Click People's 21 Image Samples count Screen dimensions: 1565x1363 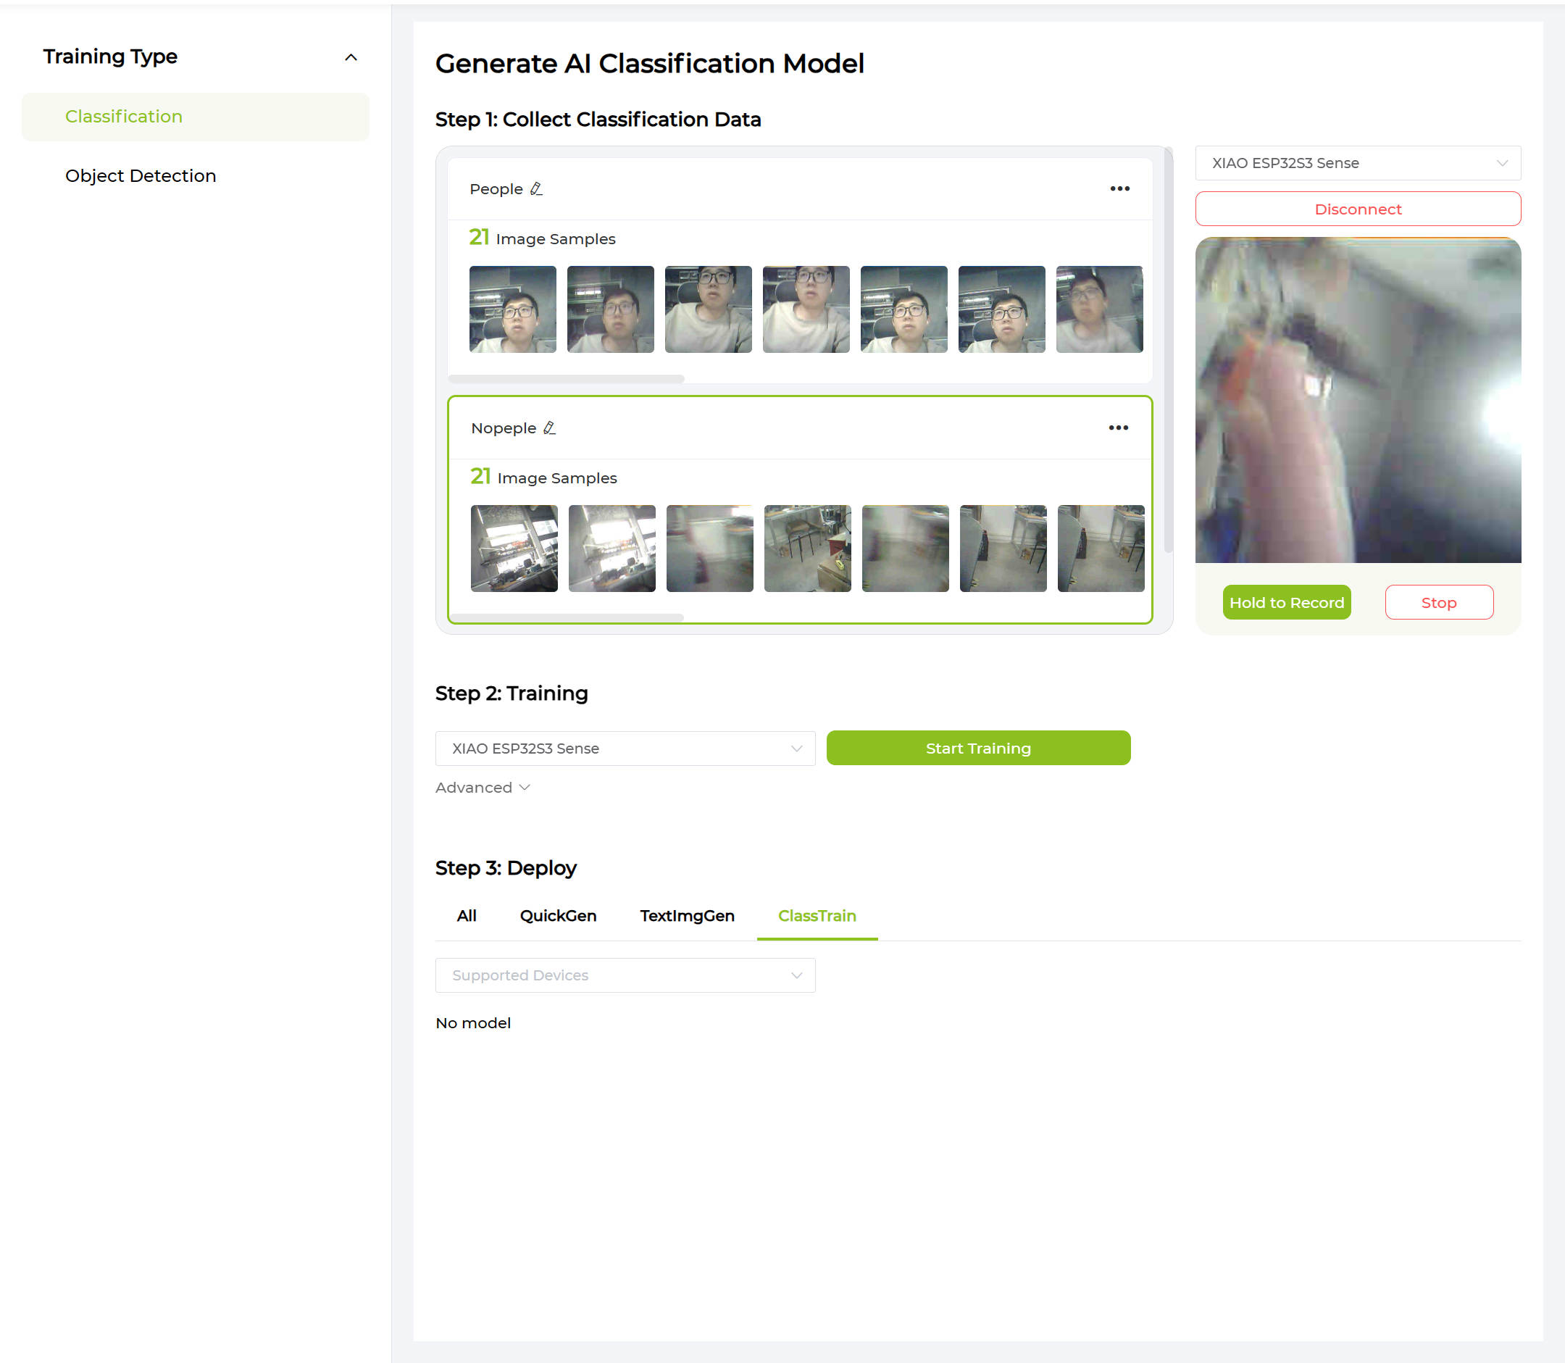tap(542, 238)
